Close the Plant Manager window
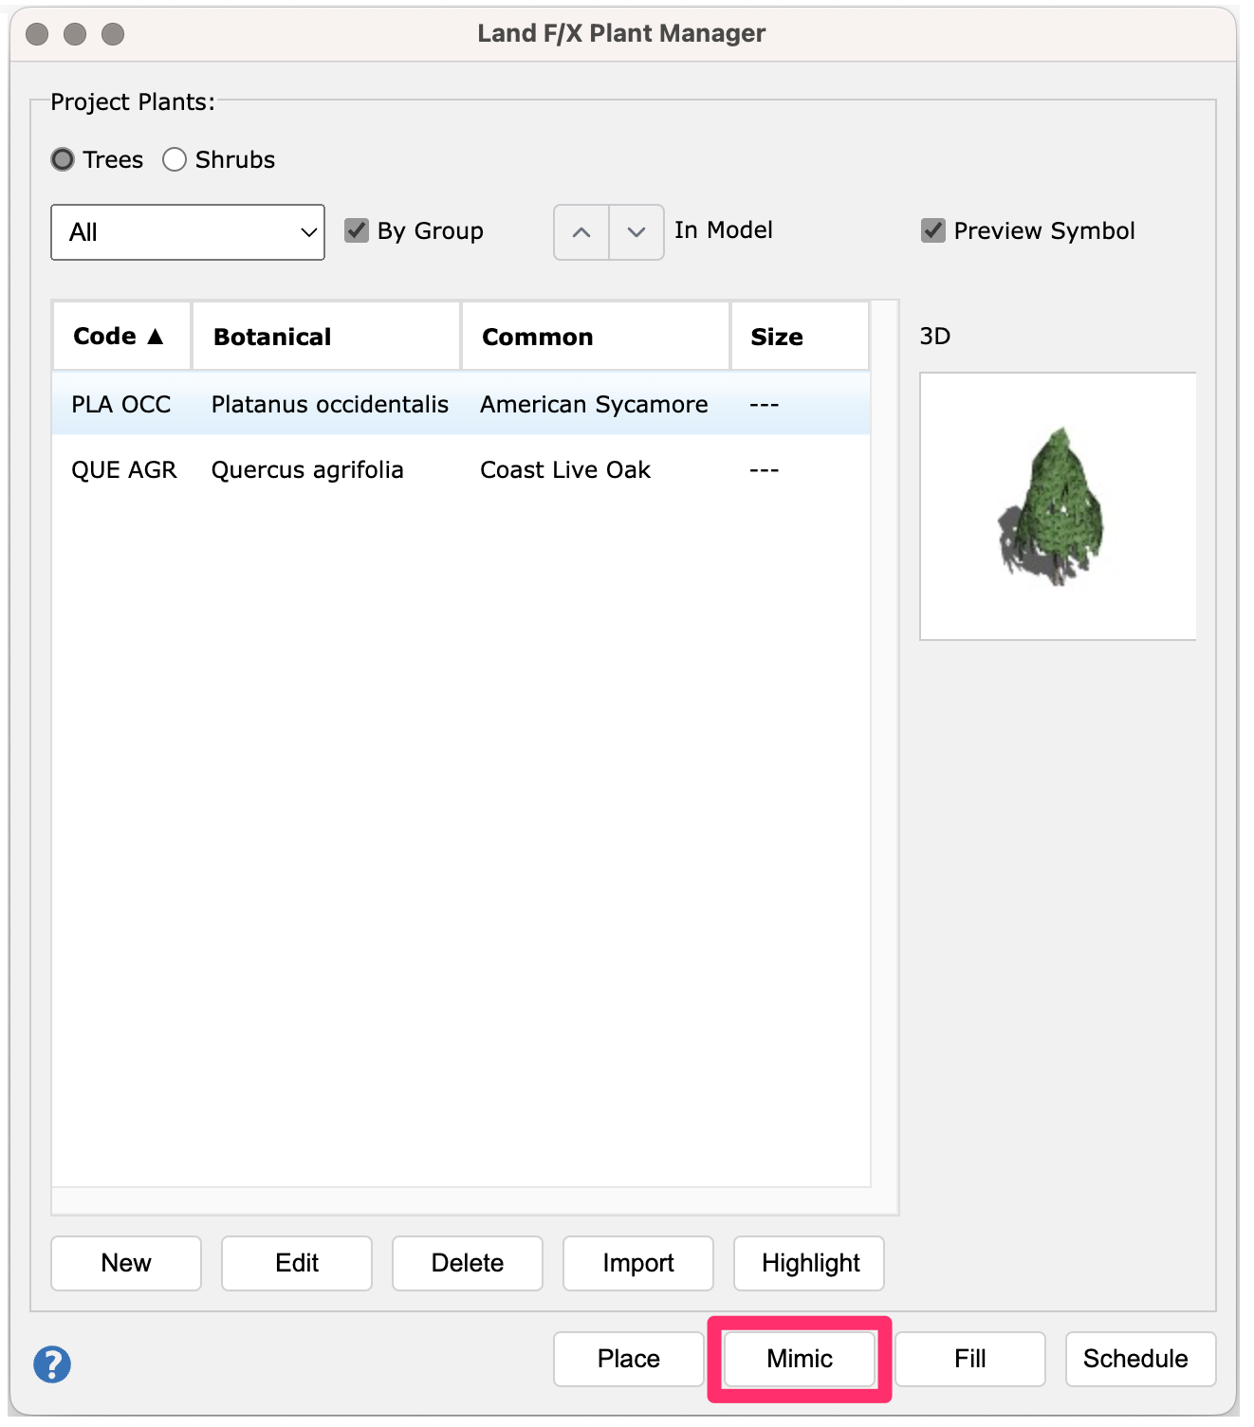 tap(38, 34)
